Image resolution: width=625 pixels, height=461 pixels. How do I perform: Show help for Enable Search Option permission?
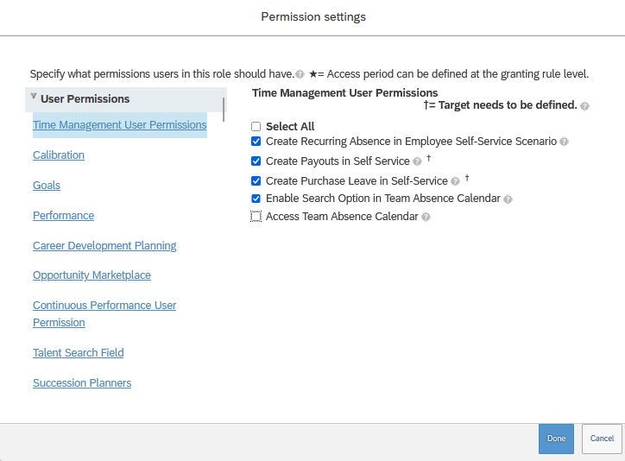pyautogui.click(x=508, y=199)
